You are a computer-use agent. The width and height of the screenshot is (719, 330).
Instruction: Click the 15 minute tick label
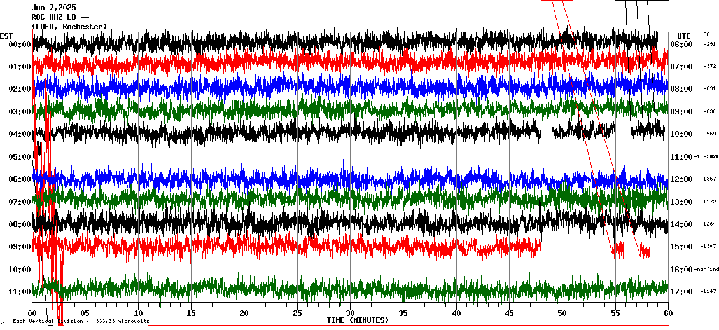tap(191, 313)
